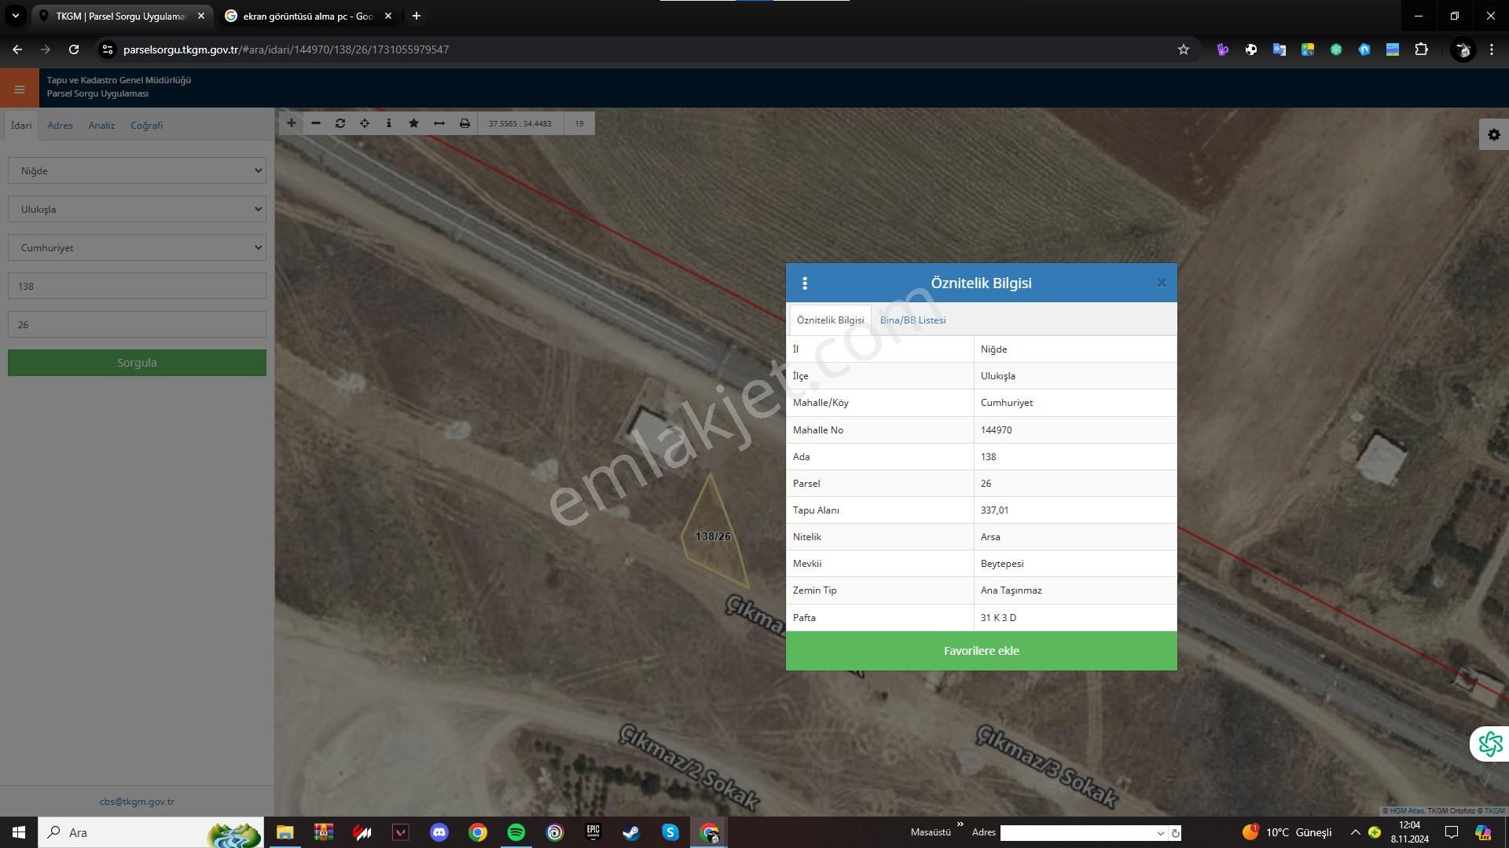Image resolution: width=1509 pixels, height=848 pixels.
Task: Open Epic Games launcher from taskbar
Action: click(593, 832)
